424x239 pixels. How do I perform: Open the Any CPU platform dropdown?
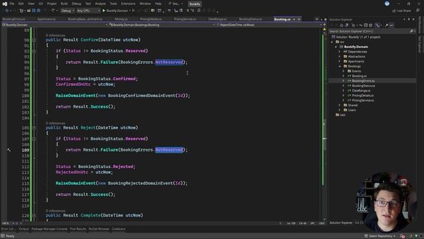point(88,11)
